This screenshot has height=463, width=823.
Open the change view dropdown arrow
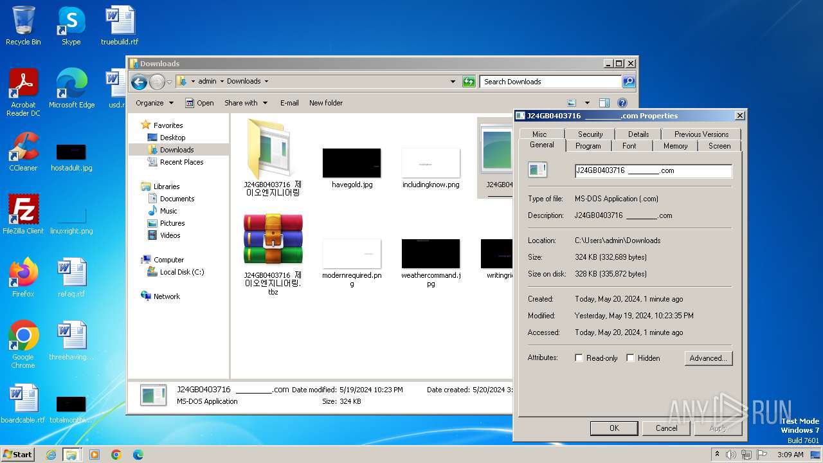(x=587, y=103)
